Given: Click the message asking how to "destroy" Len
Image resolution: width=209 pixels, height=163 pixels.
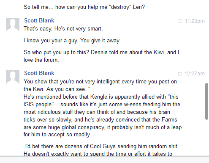Looking at the screenshot, I should (x=84, y=7).
